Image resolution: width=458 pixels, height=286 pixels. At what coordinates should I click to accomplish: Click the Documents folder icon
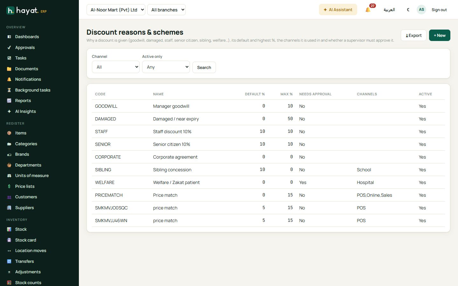click(9, 69)
